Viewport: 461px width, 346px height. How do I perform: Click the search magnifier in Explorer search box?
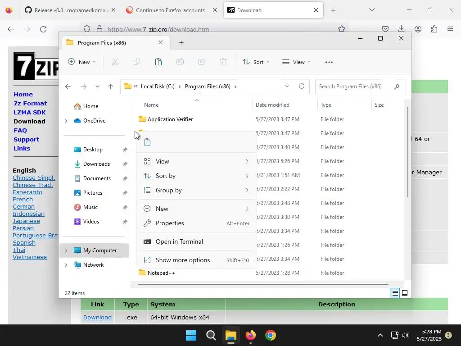(397, 86)
